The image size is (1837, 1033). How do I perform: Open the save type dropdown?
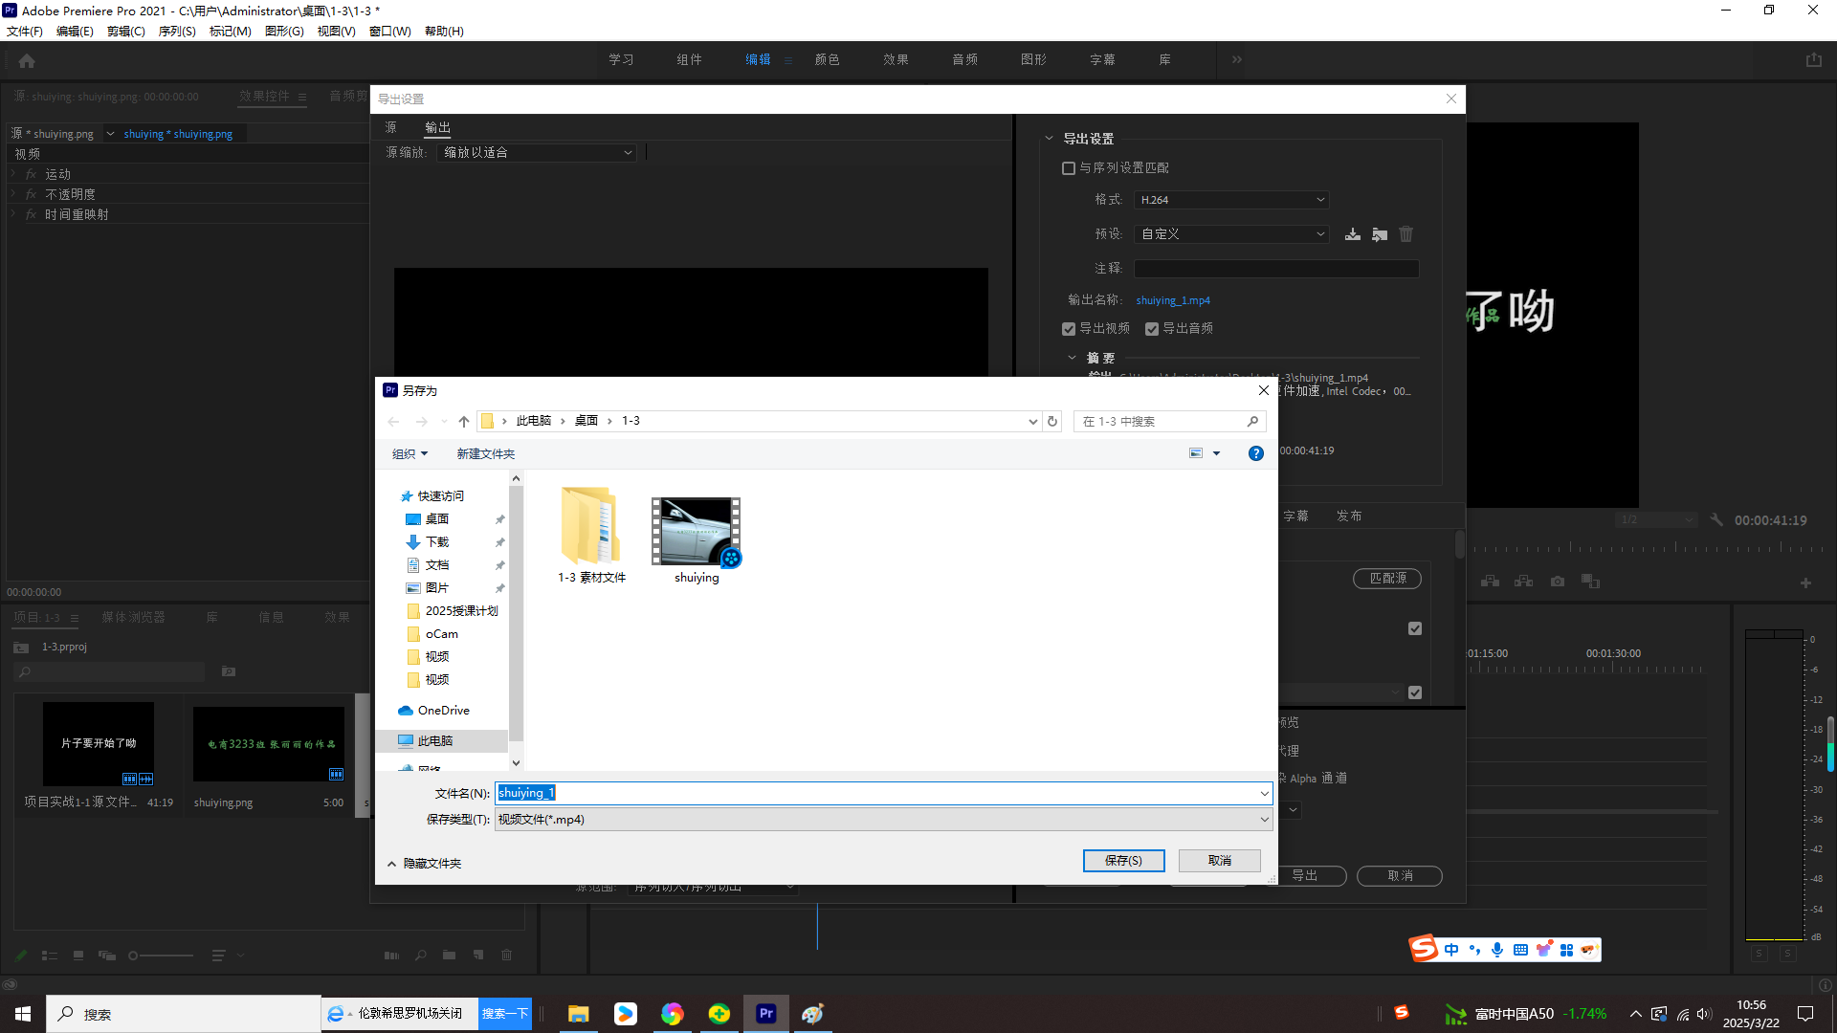[x=882, y=820]
